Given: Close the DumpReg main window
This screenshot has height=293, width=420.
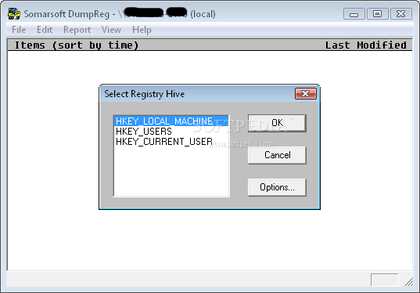Looking at the screenshot, I should coord(401,14).
